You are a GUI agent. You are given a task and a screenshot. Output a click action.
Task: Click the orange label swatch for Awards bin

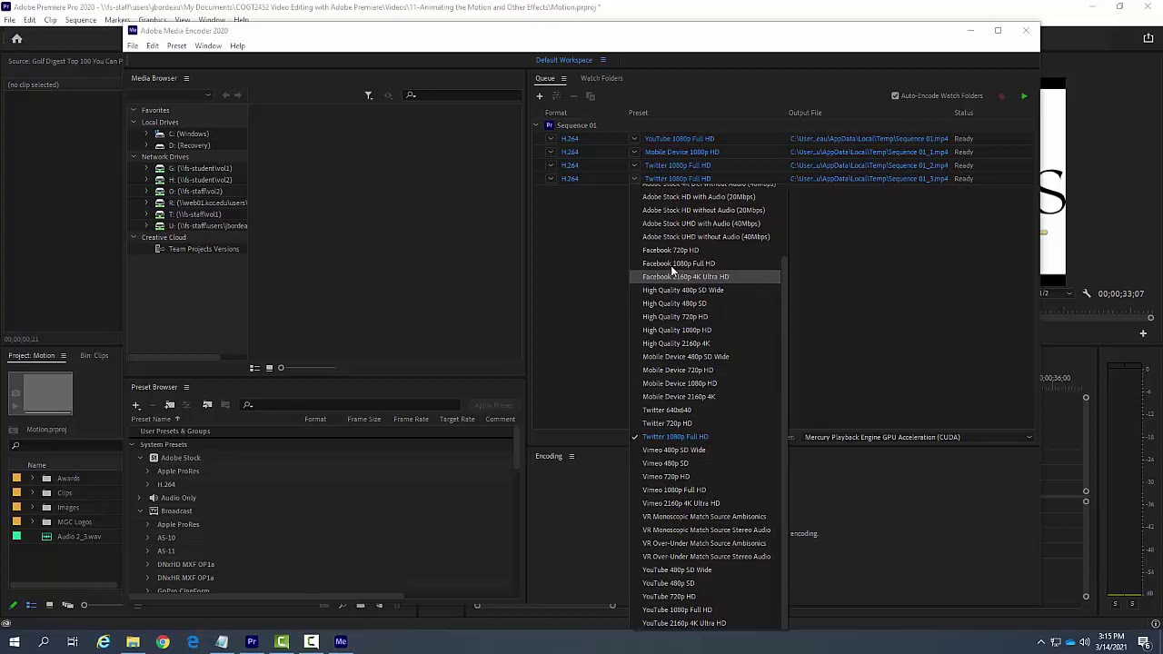16,479
